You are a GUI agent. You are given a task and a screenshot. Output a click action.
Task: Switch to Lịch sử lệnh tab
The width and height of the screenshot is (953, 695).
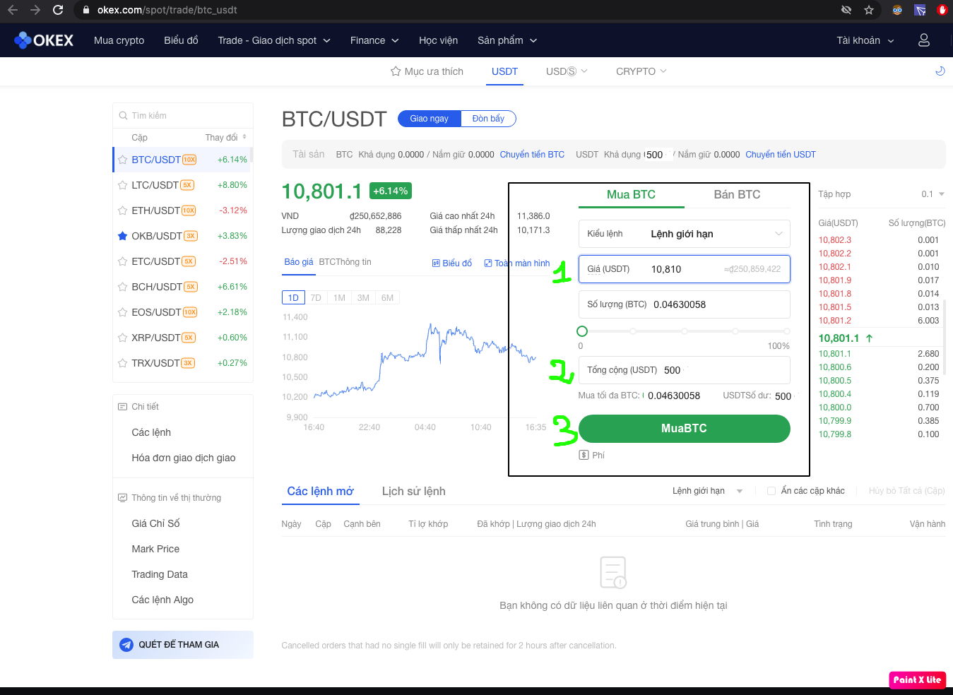pos(413,491)
